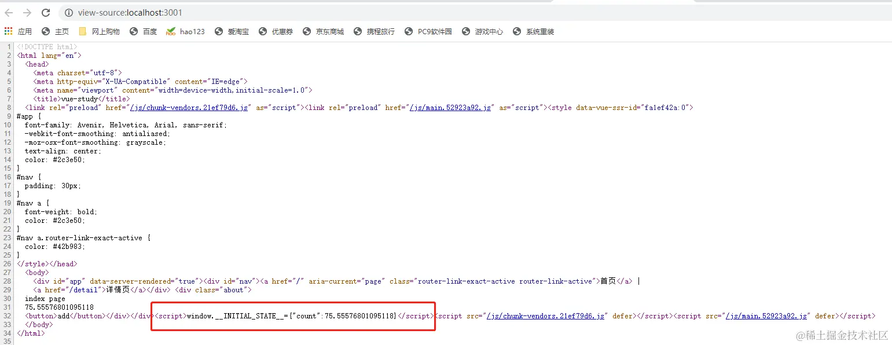Click the #nav a.router-link-exact-active selector line
Screen dimensions: 892x345
click(x=84, y=238)
